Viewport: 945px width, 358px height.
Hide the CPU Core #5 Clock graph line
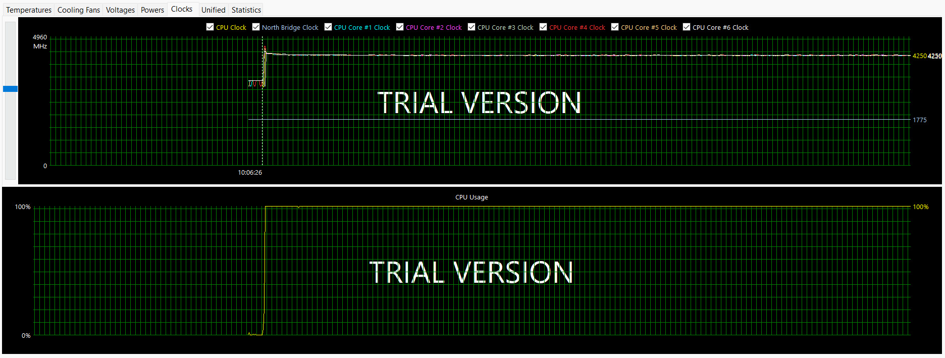615,27
